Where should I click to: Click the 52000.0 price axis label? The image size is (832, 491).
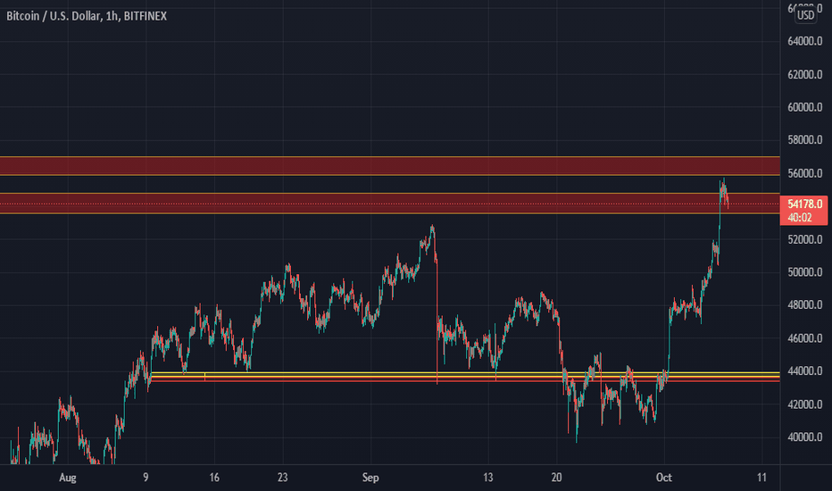(x=805, y=239)
